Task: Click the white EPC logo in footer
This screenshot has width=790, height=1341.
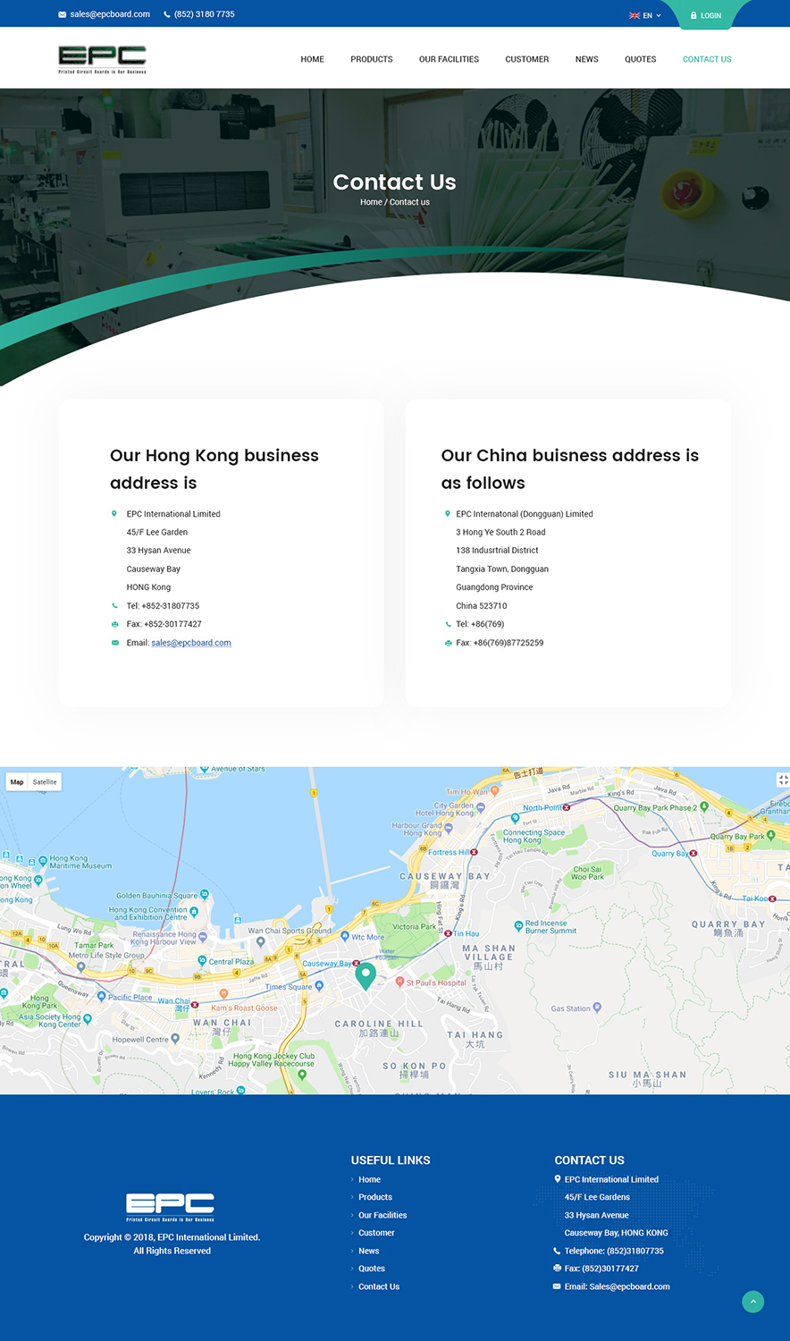Action: pos(170,1207)
